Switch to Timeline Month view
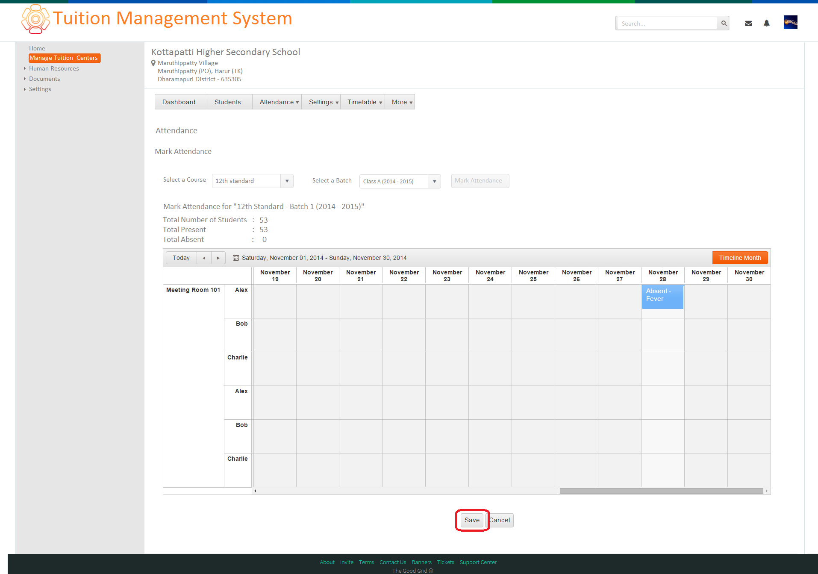Viewport: 818px width, 574px height. tap(740, 258)
